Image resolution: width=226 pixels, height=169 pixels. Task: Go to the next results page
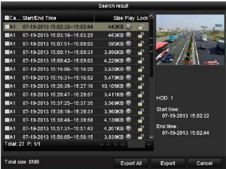(116, 144)
